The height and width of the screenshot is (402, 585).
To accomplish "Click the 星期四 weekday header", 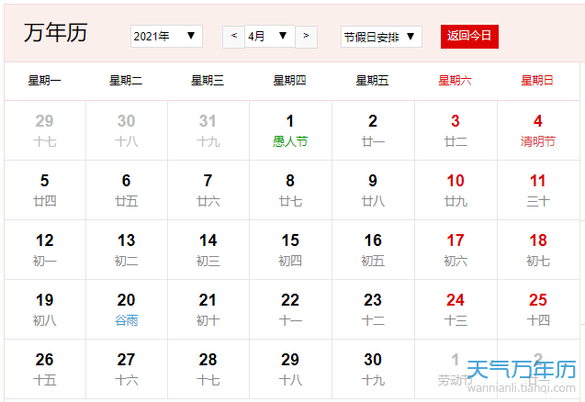I will [290, 81].
